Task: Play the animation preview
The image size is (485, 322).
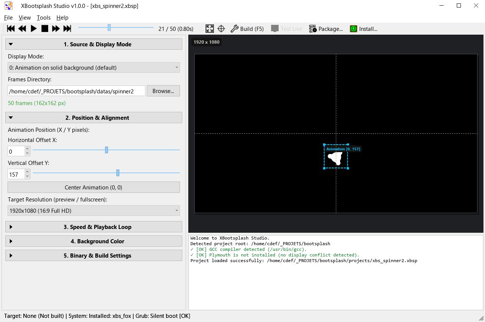Action: [34, 29]
